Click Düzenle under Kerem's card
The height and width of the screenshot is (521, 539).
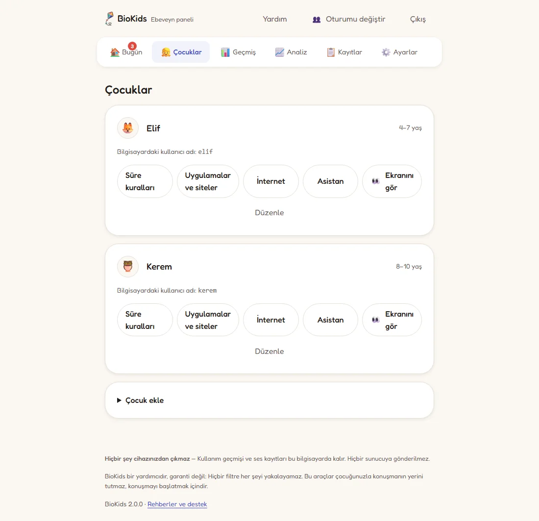[x=269, y=351]
